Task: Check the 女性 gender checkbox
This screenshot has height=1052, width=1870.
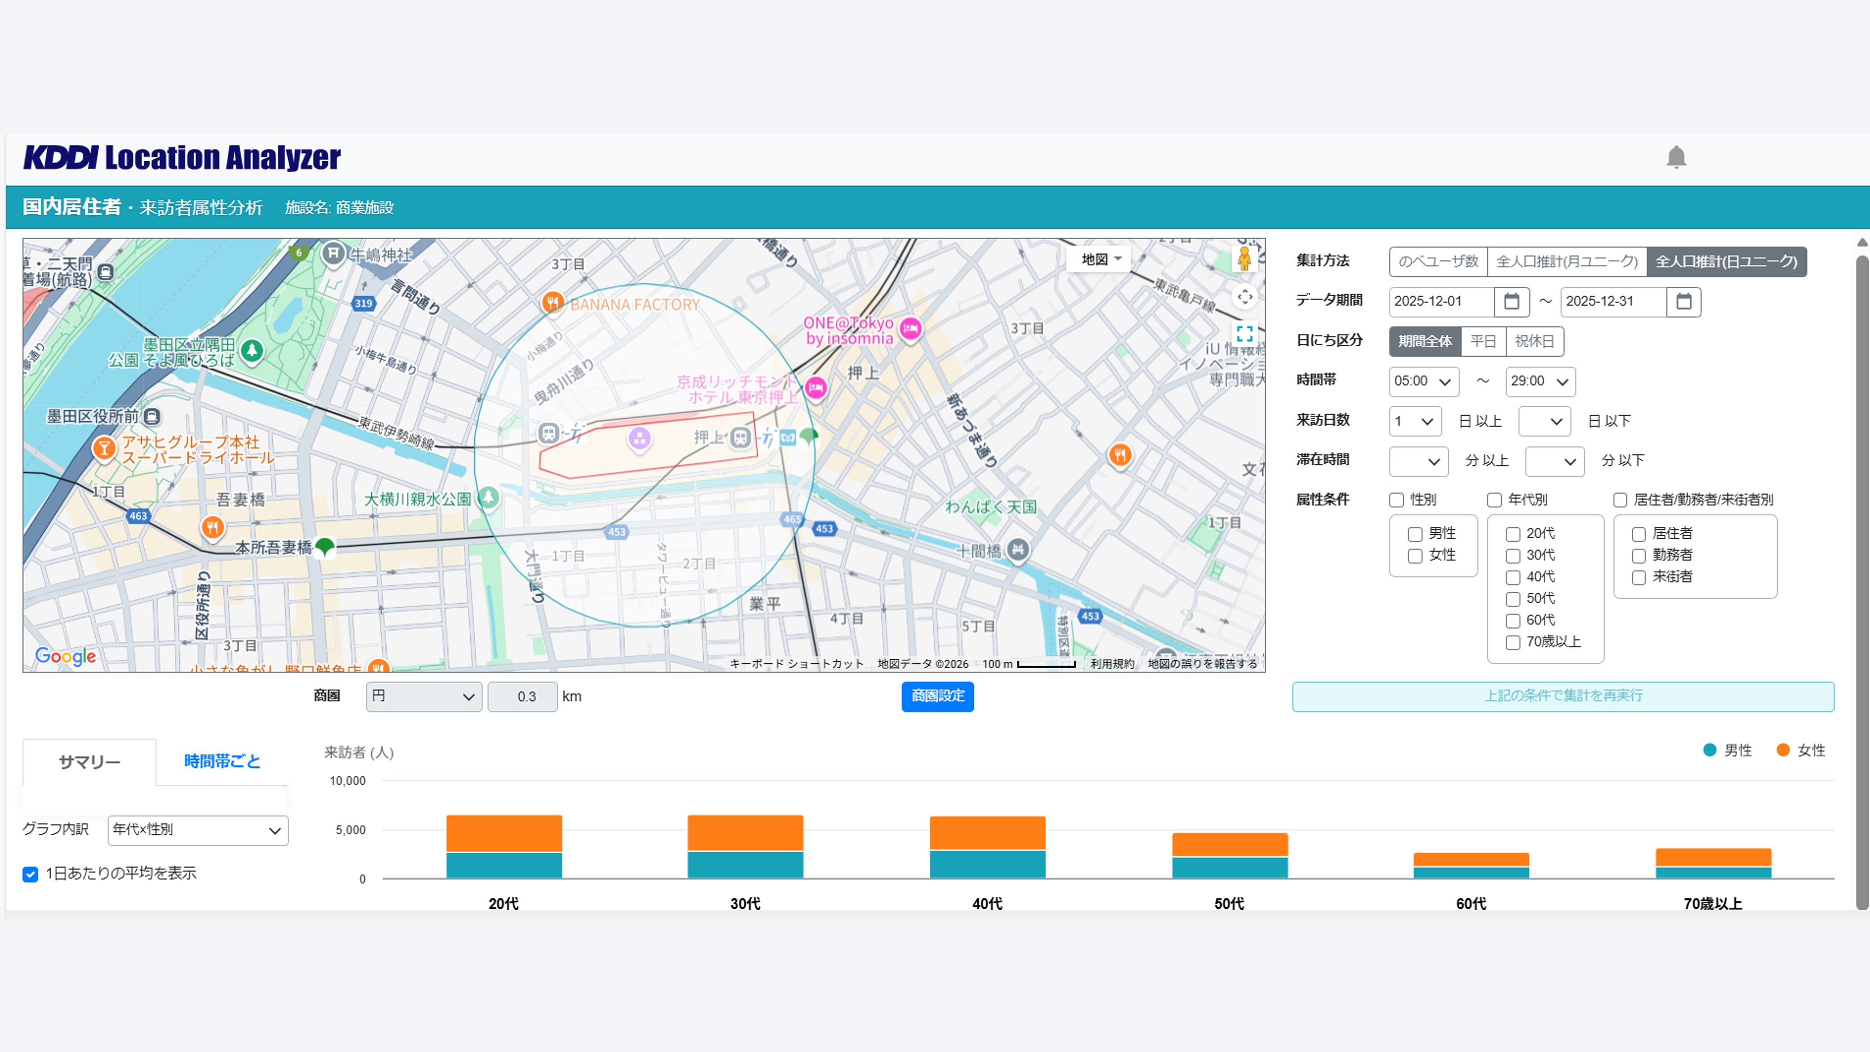Action: pos(1415,556)
